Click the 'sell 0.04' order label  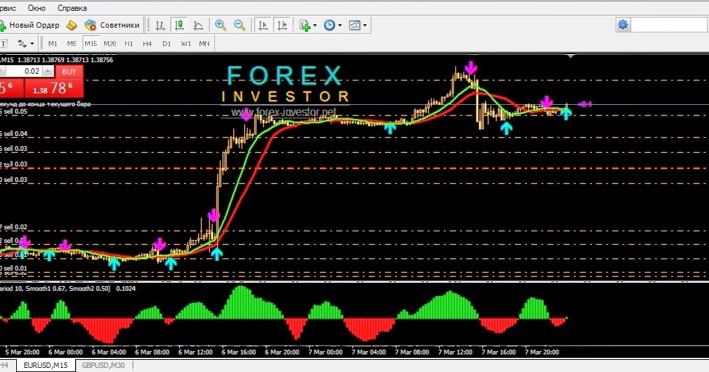coord(16,134)
